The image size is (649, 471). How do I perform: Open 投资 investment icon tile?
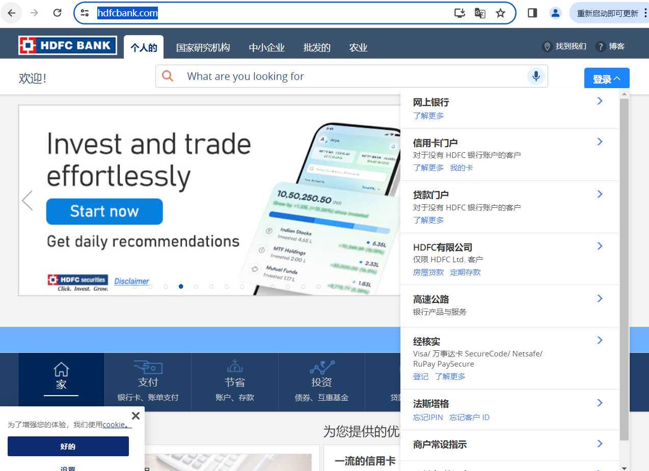coord(321,381)
